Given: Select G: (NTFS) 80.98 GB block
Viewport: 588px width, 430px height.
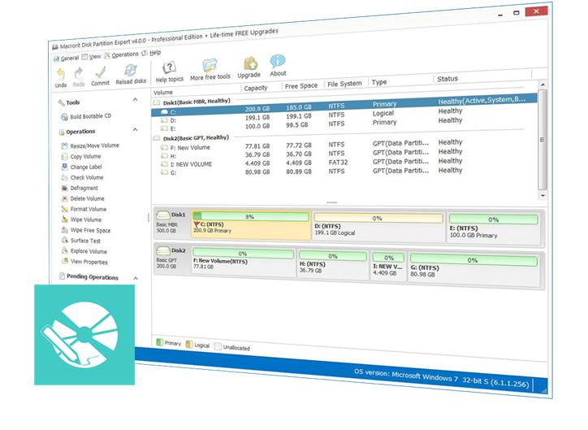Looking at the screenshot, I should click(473, 269).
